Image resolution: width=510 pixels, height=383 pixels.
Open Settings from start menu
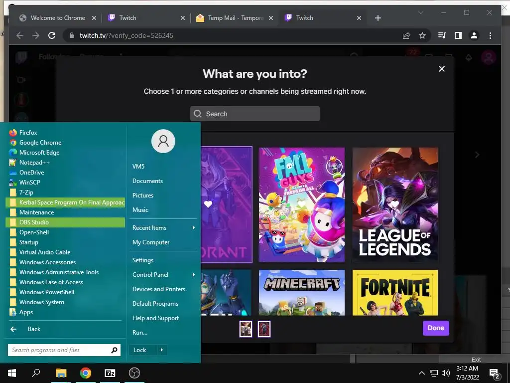(x=143, y=260)
